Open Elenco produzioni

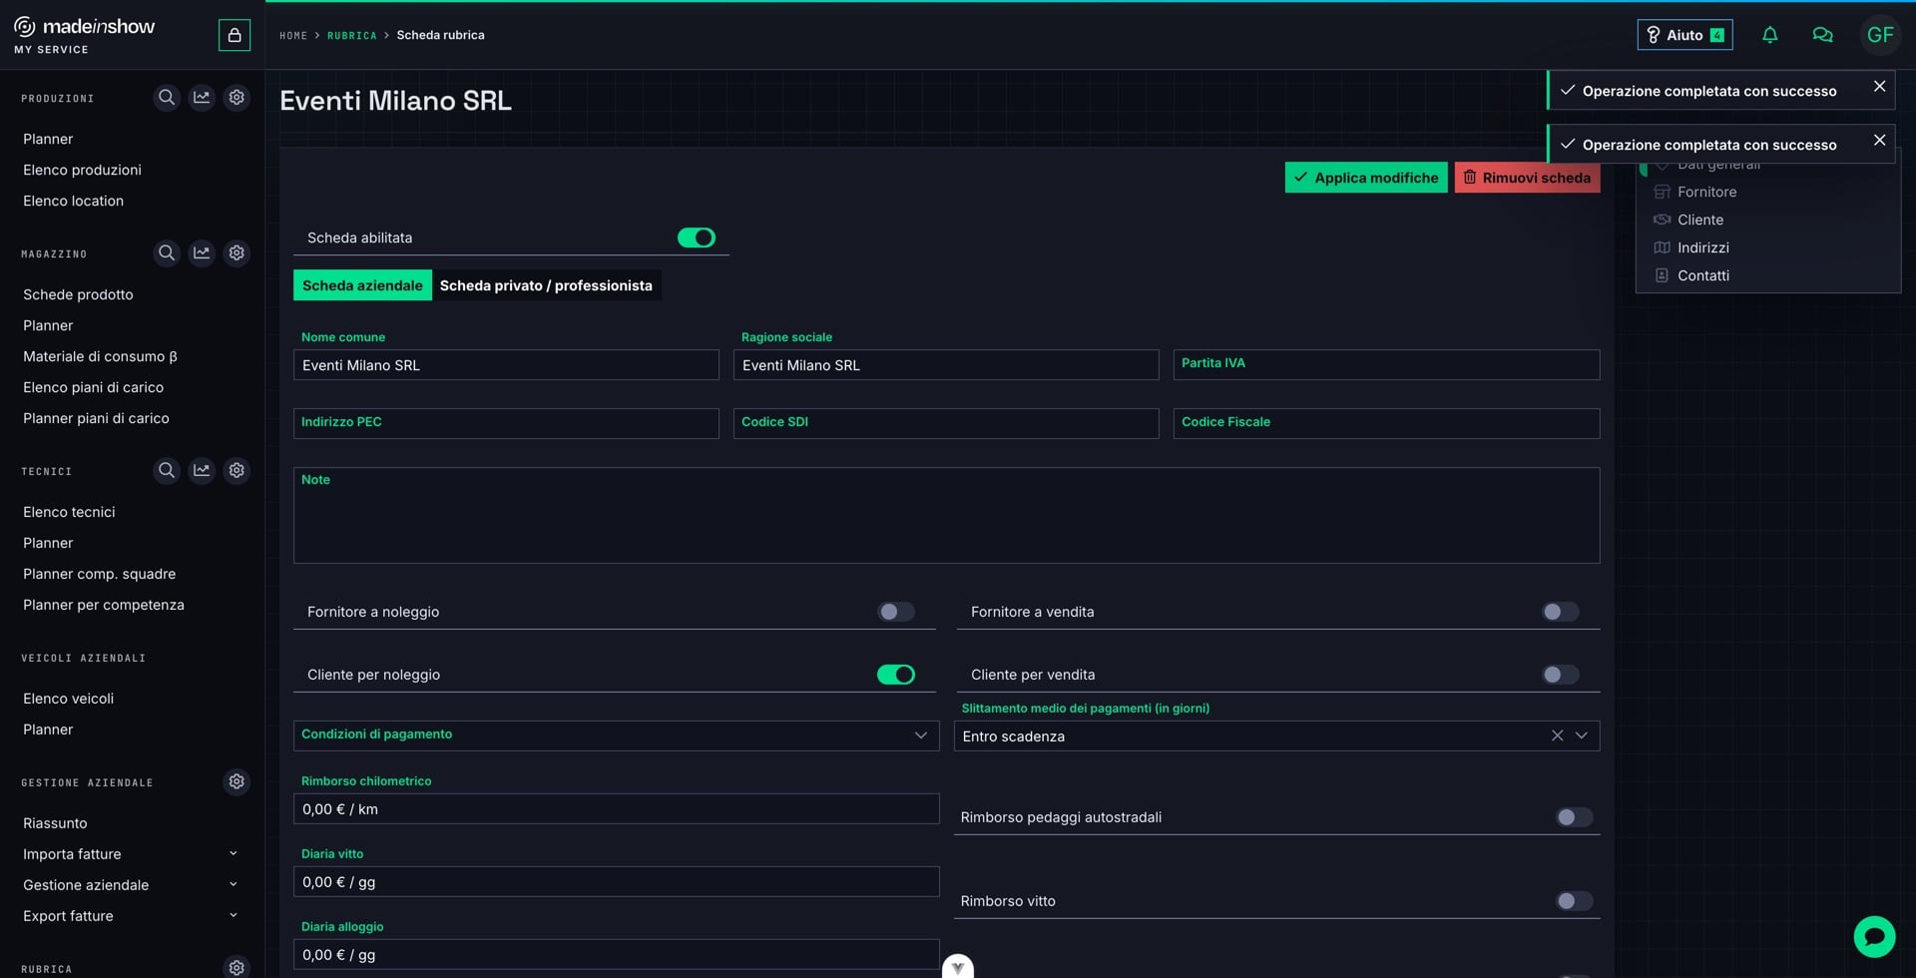pos(82,170)
